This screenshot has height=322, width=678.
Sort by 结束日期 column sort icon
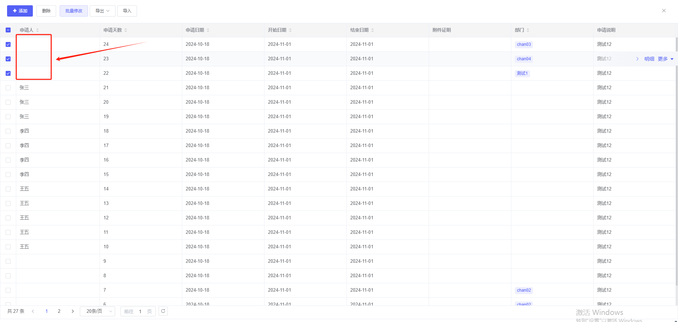click(373, 30)
